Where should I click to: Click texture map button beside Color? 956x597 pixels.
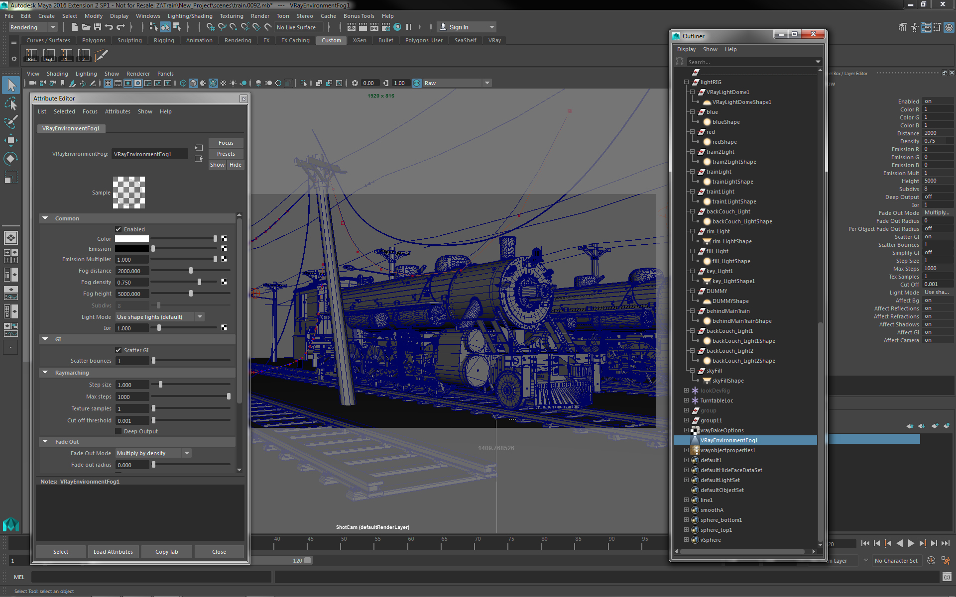(224, 239)
